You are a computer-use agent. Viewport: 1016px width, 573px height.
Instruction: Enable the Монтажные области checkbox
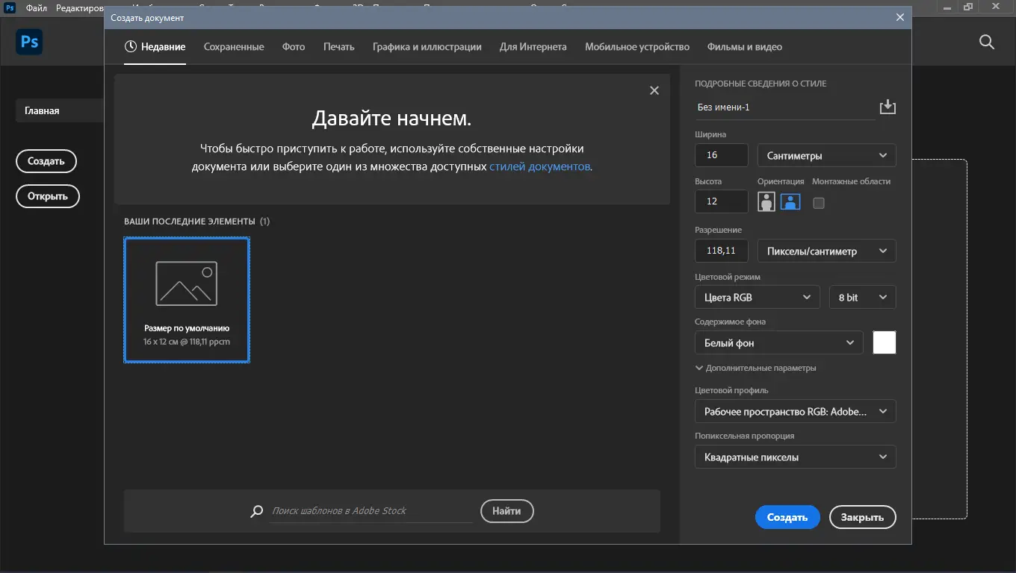(818, 202)
